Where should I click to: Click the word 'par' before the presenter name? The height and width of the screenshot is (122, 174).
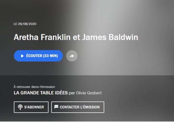point(72,93)
